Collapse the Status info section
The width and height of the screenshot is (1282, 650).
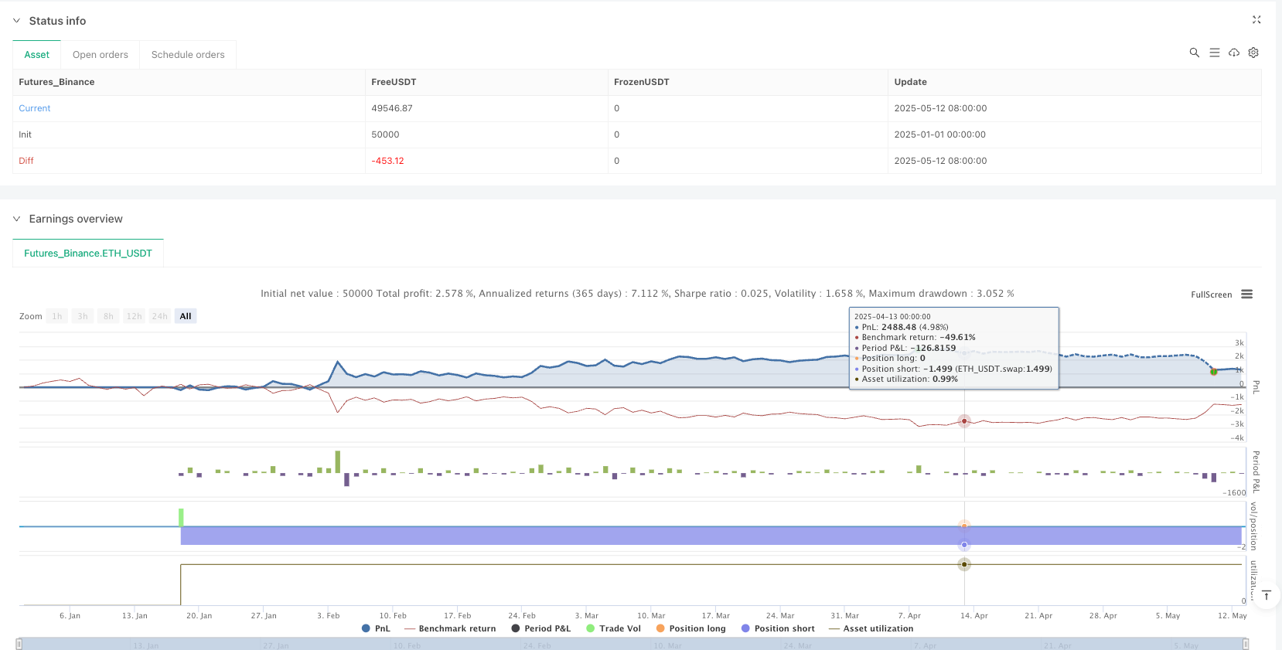coord(16,21)
